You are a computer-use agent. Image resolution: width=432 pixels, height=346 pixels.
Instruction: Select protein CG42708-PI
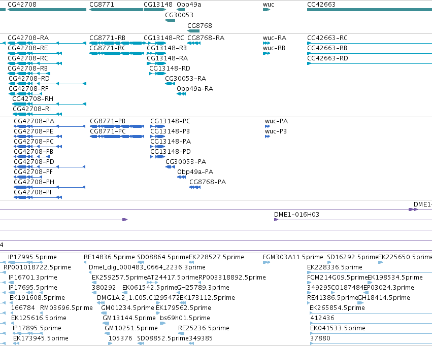[x=32, y=192]
